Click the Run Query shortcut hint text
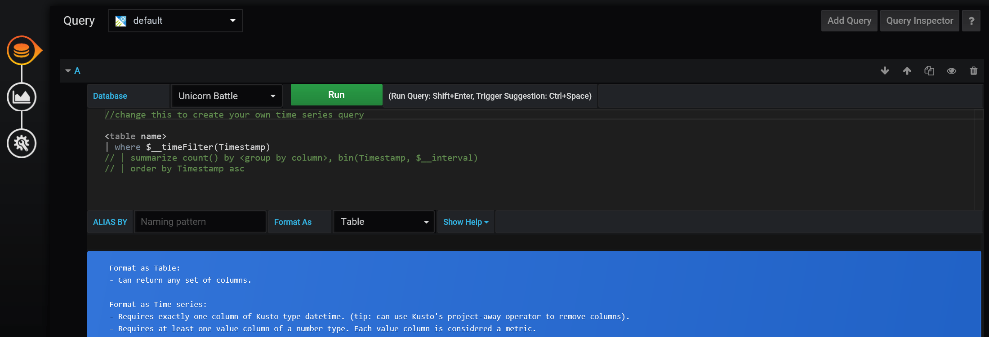Viewport: 989px width, 337px height. pos(490,96)
